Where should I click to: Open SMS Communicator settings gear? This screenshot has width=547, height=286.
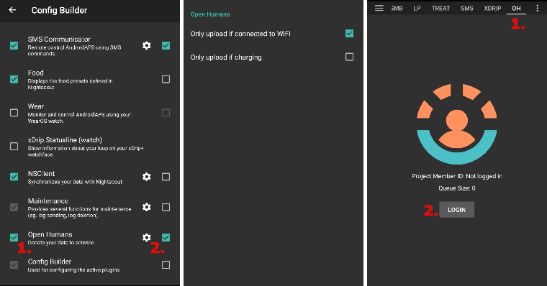point(147,45)
